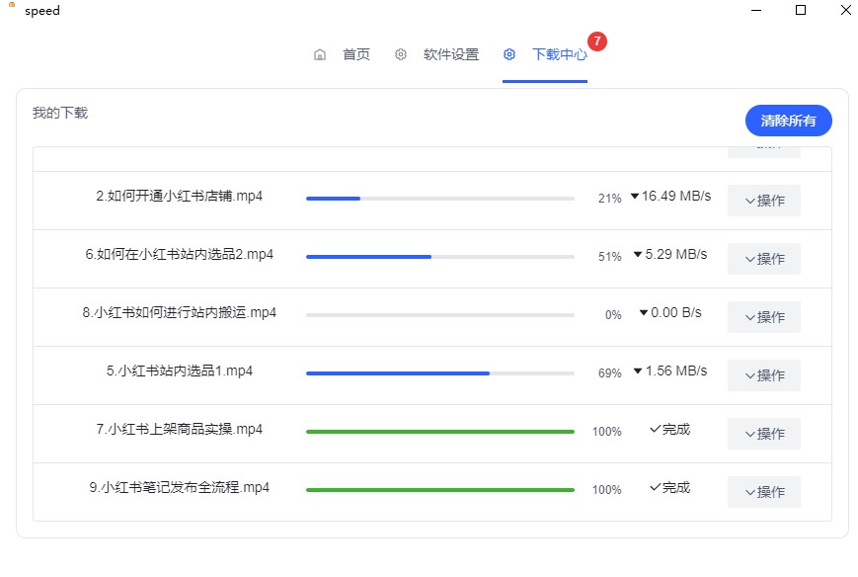Click the download arrow next to 5.29 MB/s
Image resolution: width=858 pixels, height=577 pixels.
pos(638,255)
